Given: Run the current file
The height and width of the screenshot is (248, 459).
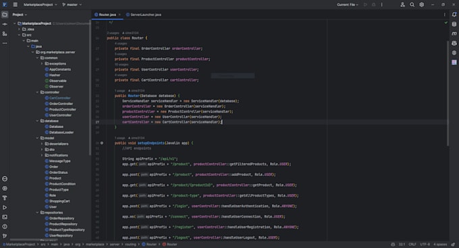Looking at the screenshot, I should pyautogui.click(x=365, y=5).
